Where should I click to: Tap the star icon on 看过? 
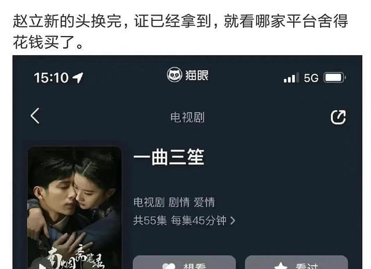[x=281, y=266]
